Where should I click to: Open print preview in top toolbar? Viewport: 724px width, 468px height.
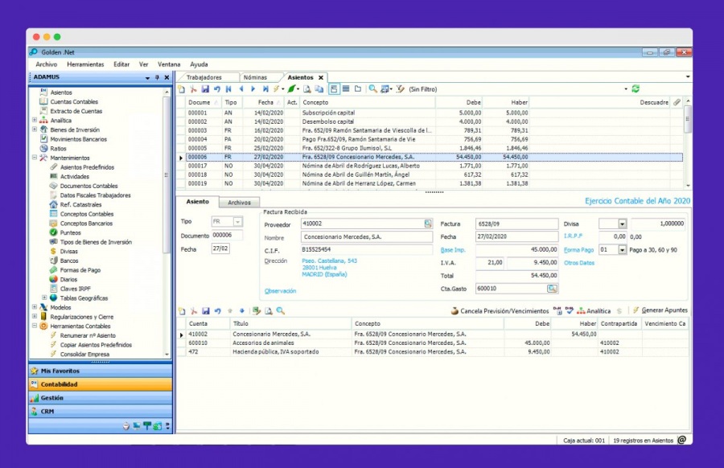point(307,89)
